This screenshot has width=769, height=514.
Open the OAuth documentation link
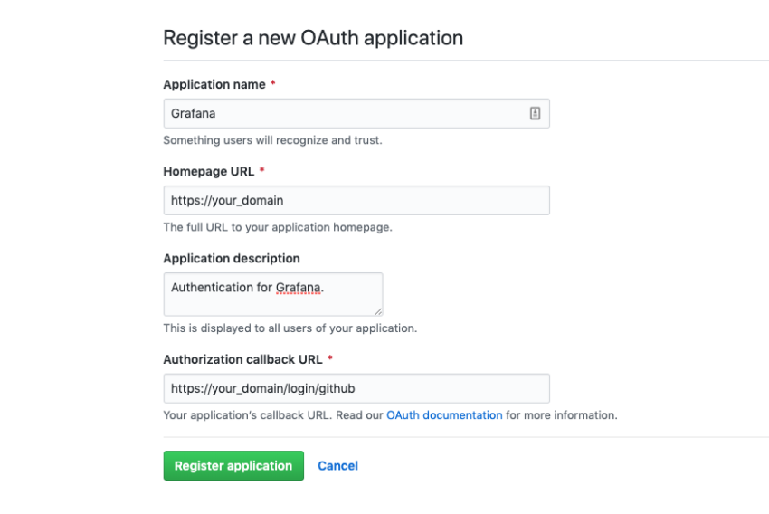pos(444,415)
